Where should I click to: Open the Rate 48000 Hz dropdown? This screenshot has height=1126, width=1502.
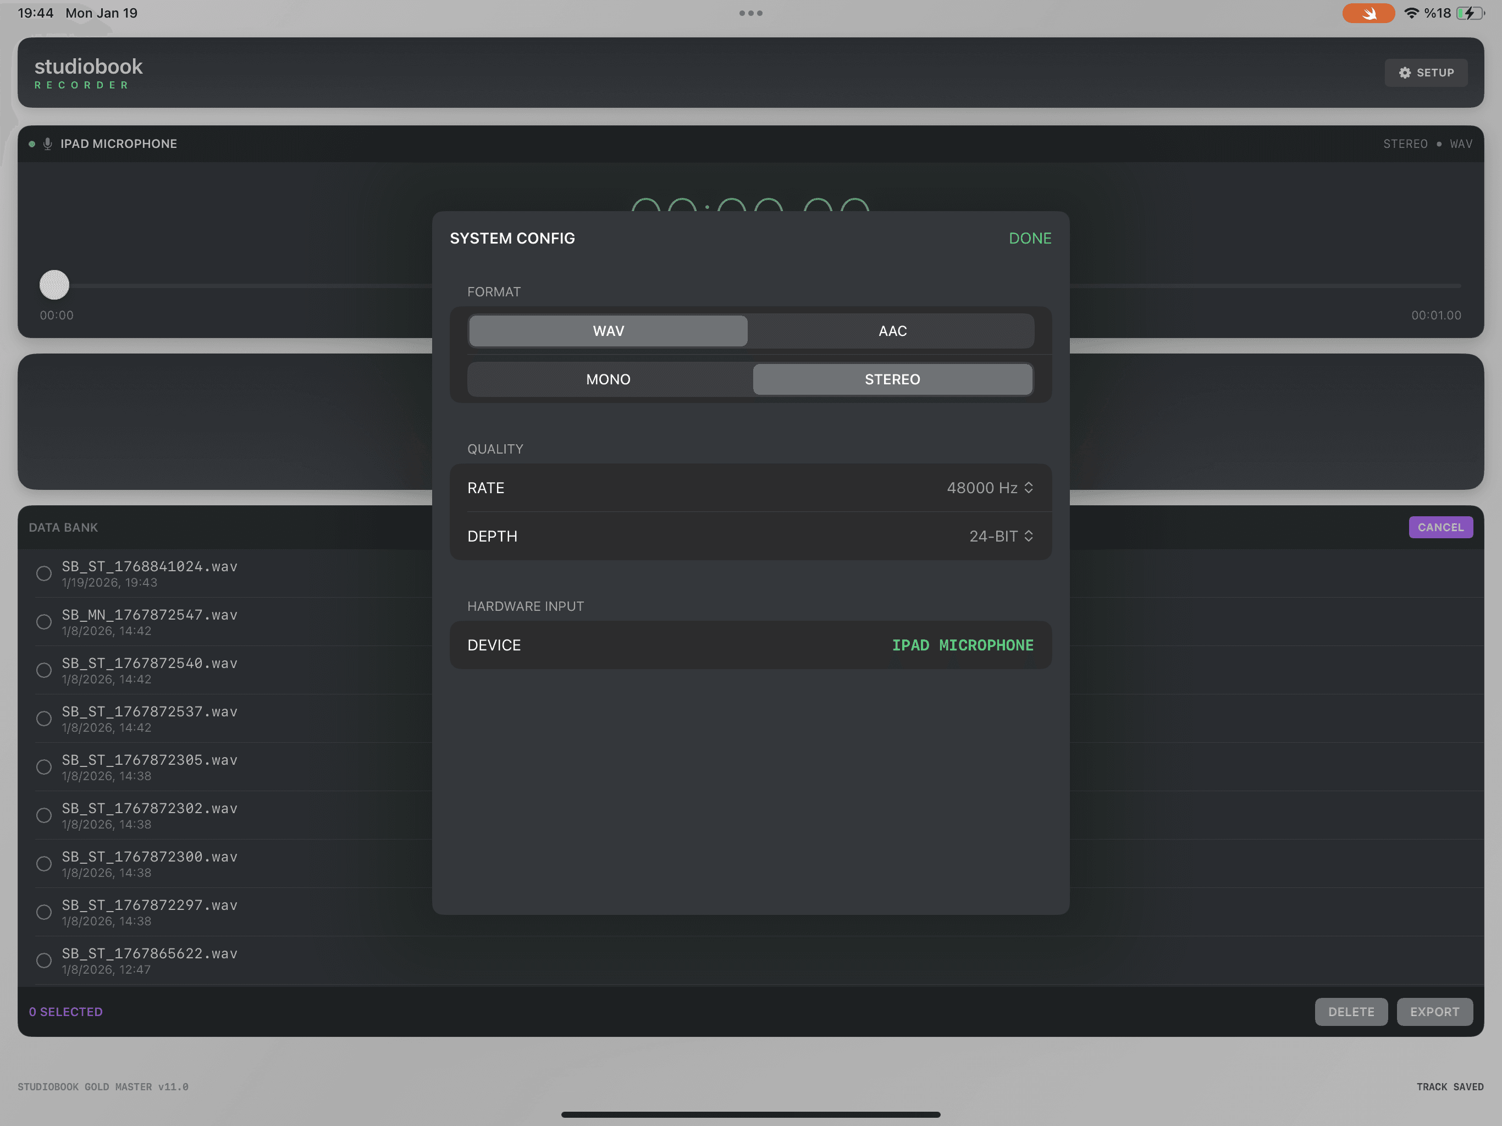pyautogui.click(x=990, y=488)
